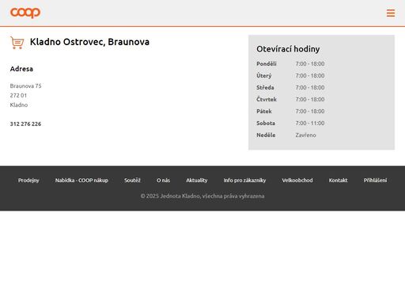The height and width of the screenshot is (304, 405).
Task: Open Aktuality in the footer
Action: click(x=197, y=180)
